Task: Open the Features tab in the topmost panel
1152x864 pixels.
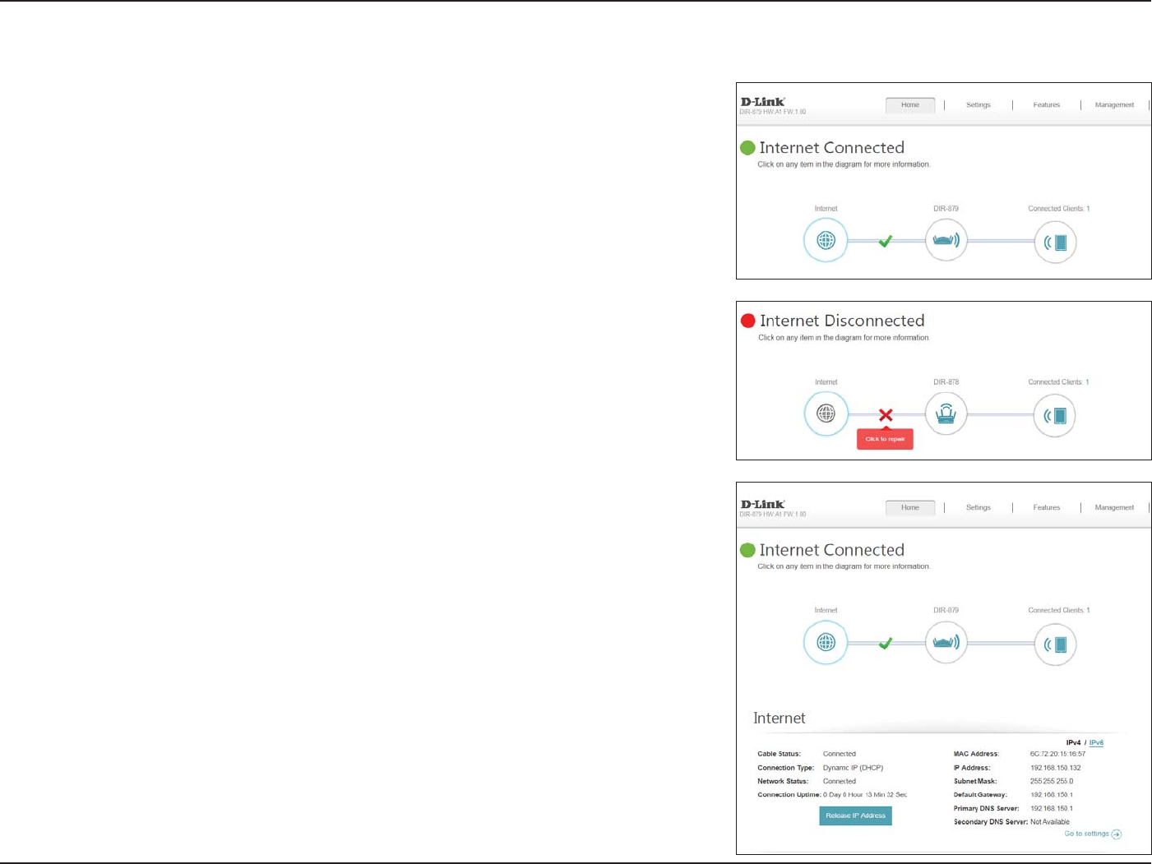Action: 1047,105
